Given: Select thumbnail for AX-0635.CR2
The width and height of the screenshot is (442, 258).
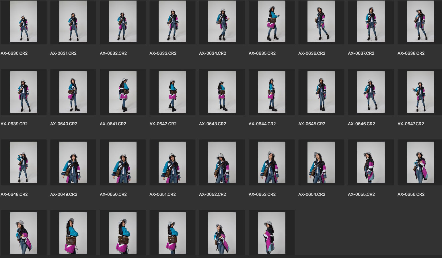Looking at the screenshot, I should [x=272, y=21].
